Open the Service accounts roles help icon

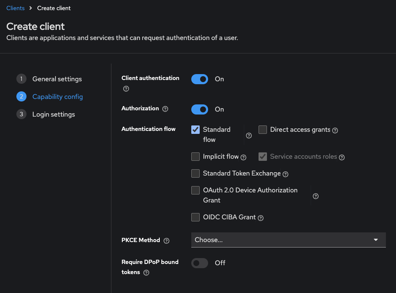point(342,157)
